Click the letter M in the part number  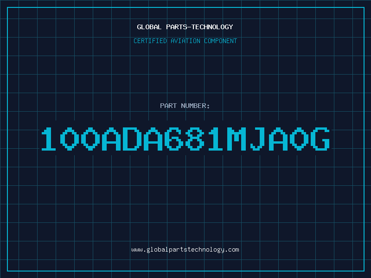(237, 139)
